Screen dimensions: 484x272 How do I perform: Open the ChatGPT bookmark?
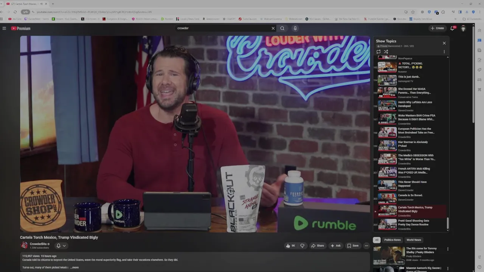229,19
